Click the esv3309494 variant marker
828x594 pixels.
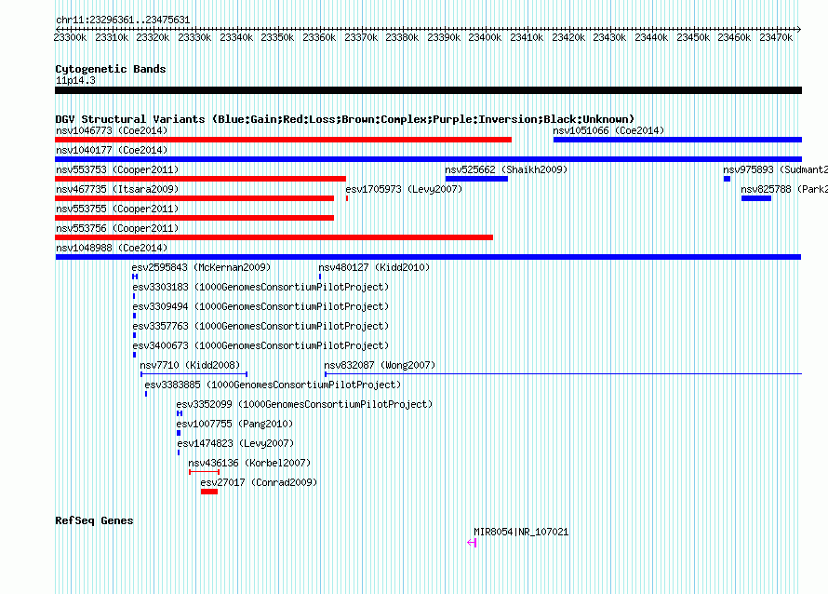[x=134, y=316]
